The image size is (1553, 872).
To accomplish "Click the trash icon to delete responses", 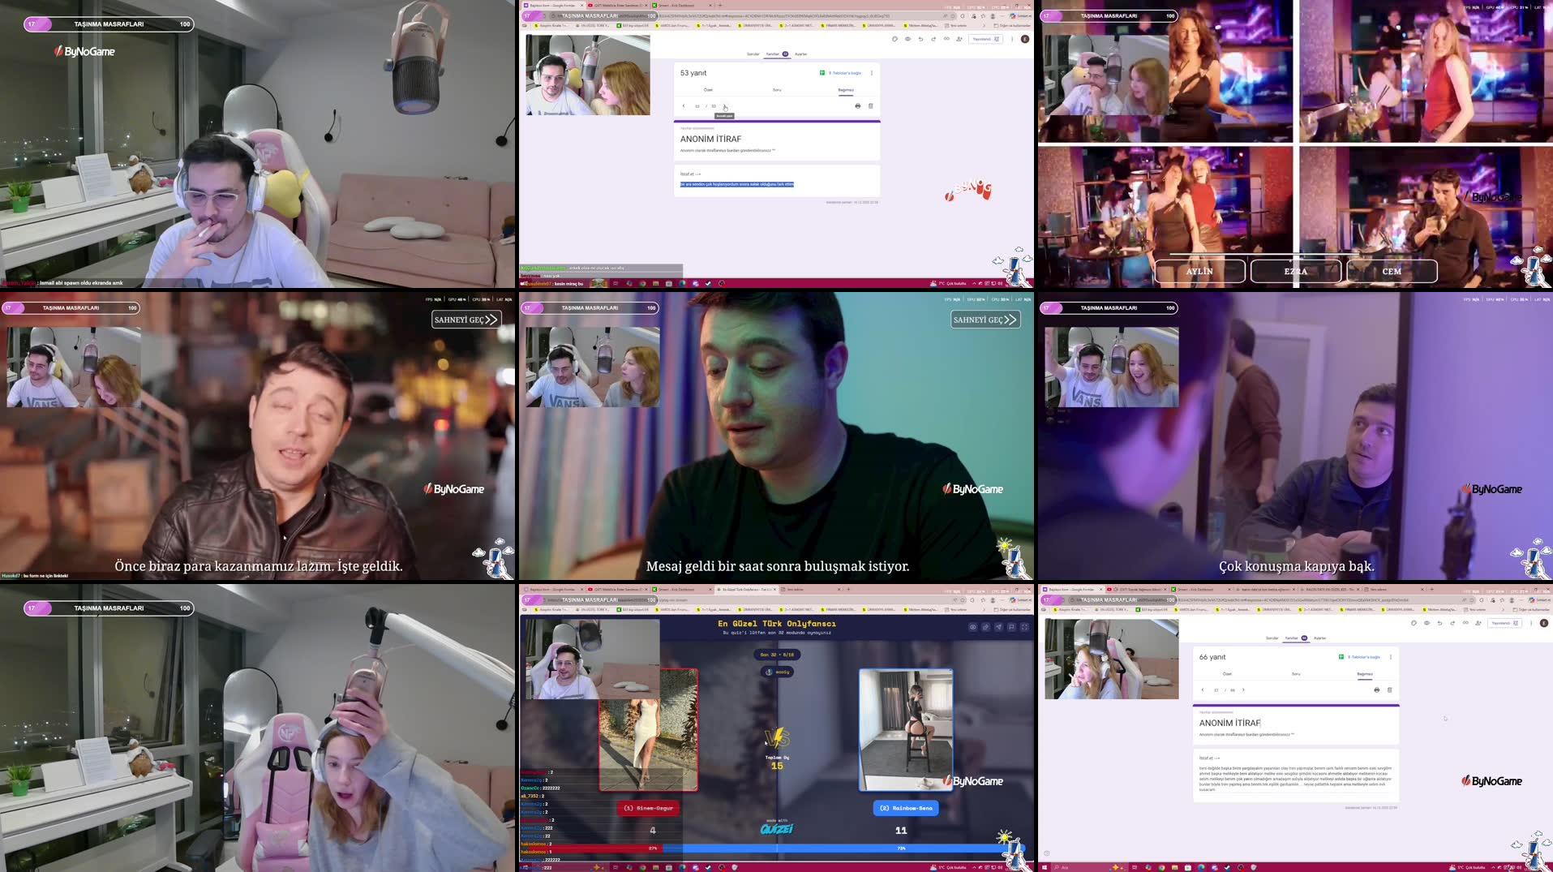I will coord(871,106).
